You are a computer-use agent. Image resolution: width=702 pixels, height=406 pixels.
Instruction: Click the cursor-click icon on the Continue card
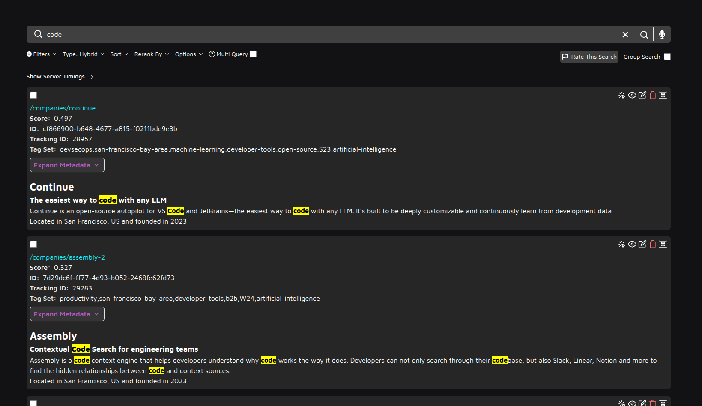point(622,95)
